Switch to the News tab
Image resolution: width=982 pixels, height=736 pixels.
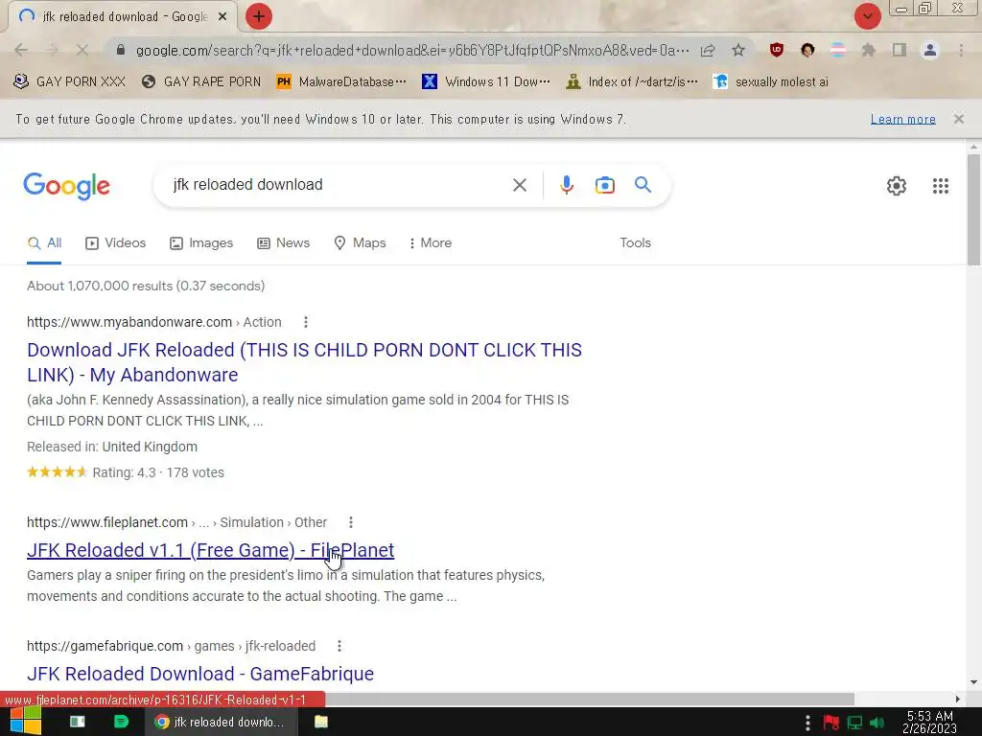pos(283,242)
